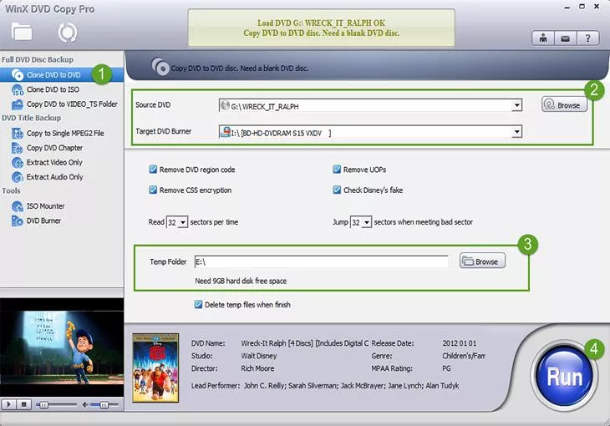Click the Extract Video Only icon
This screenshot has width=610, height=426.
tap(17, 163)
